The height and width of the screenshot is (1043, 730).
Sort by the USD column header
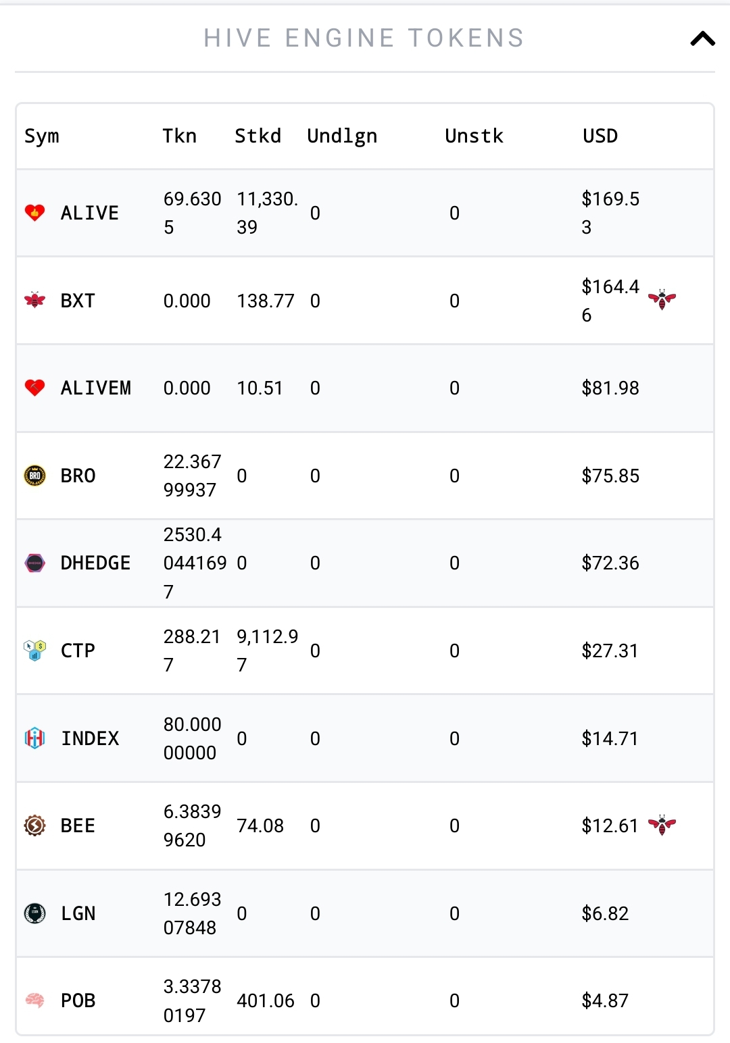(x=600, y=136)
